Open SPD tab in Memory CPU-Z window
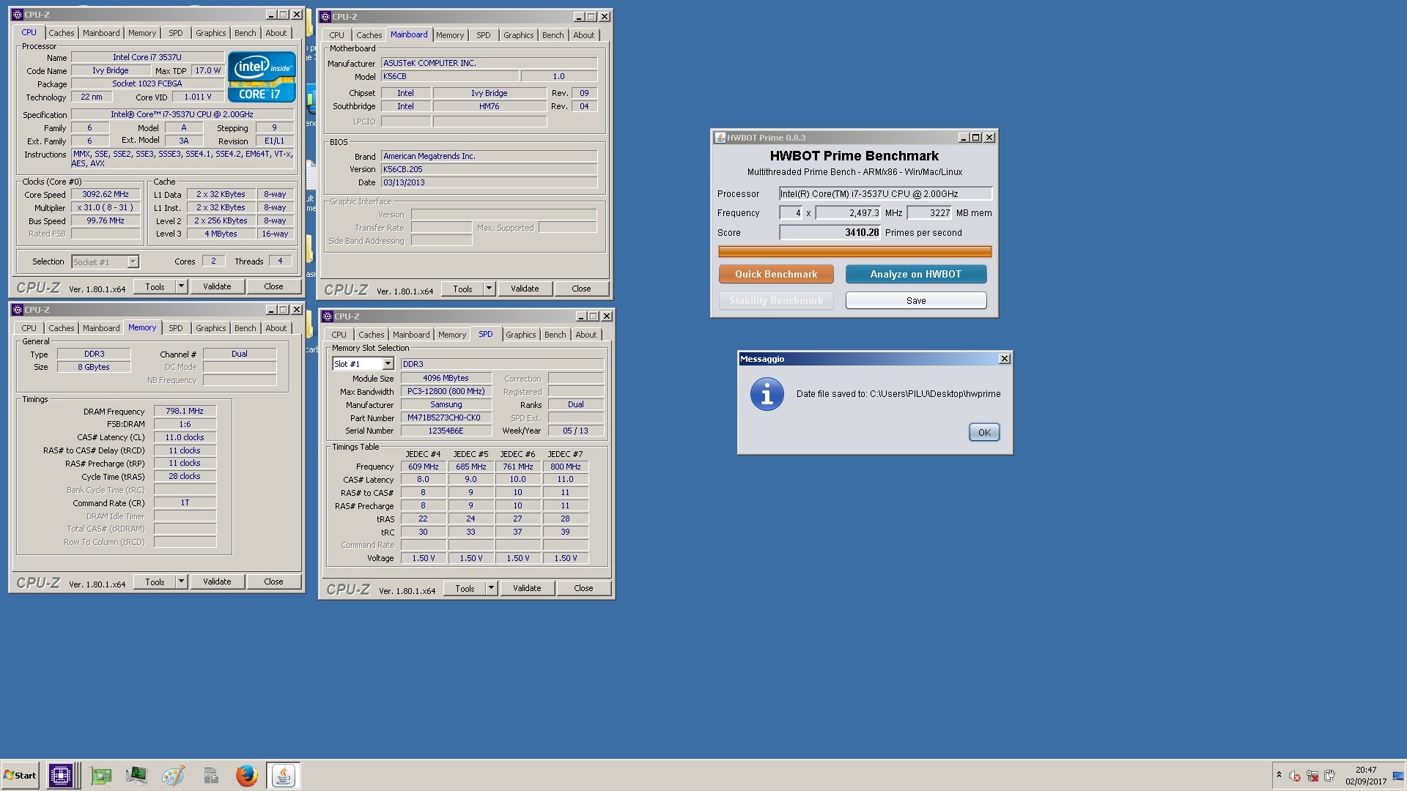 coord(175,328)
